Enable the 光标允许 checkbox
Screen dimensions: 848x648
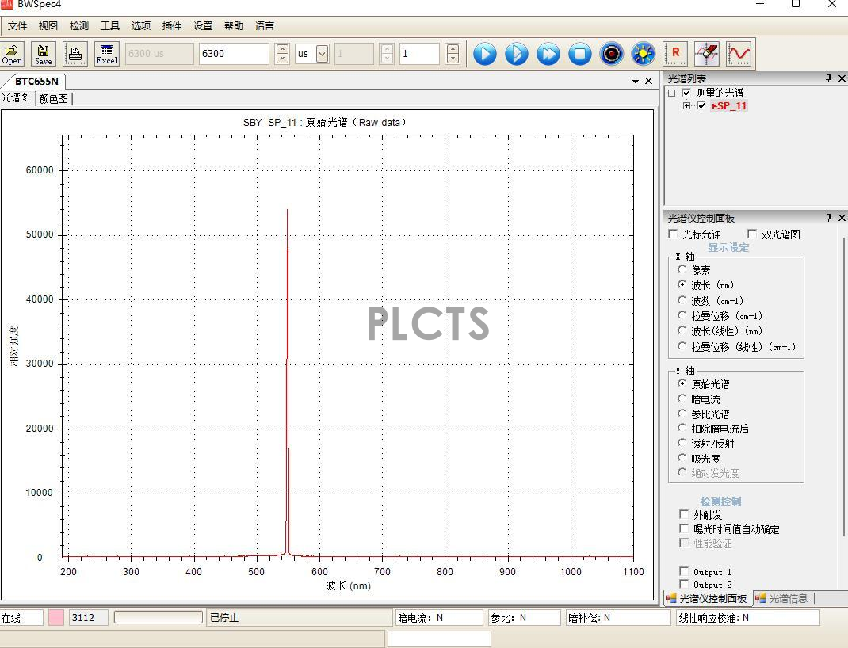tap(674, 234)
